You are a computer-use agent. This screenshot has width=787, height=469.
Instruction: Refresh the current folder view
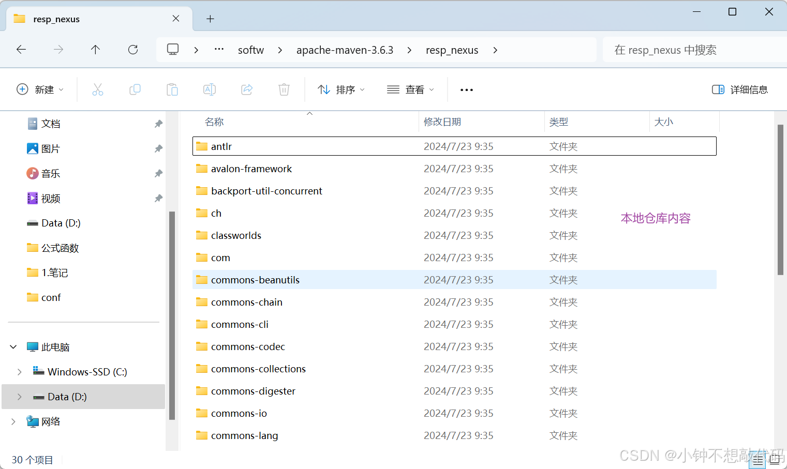[x=133, y=50]
